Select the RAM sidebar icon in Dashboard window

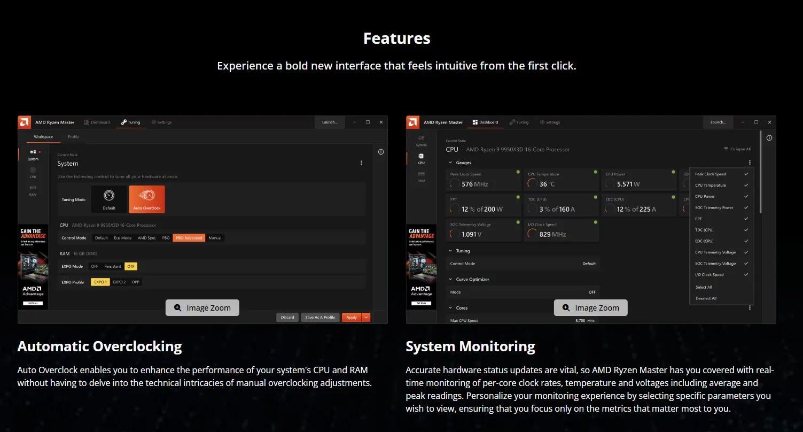tap(422, 177)
